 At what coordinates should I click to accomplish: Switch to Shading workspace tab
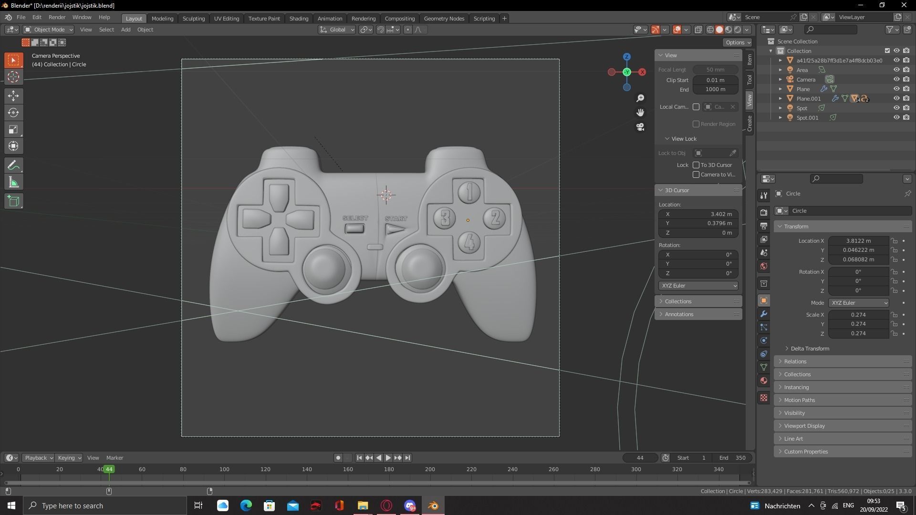pyautogui.click(x=299, y=19)
